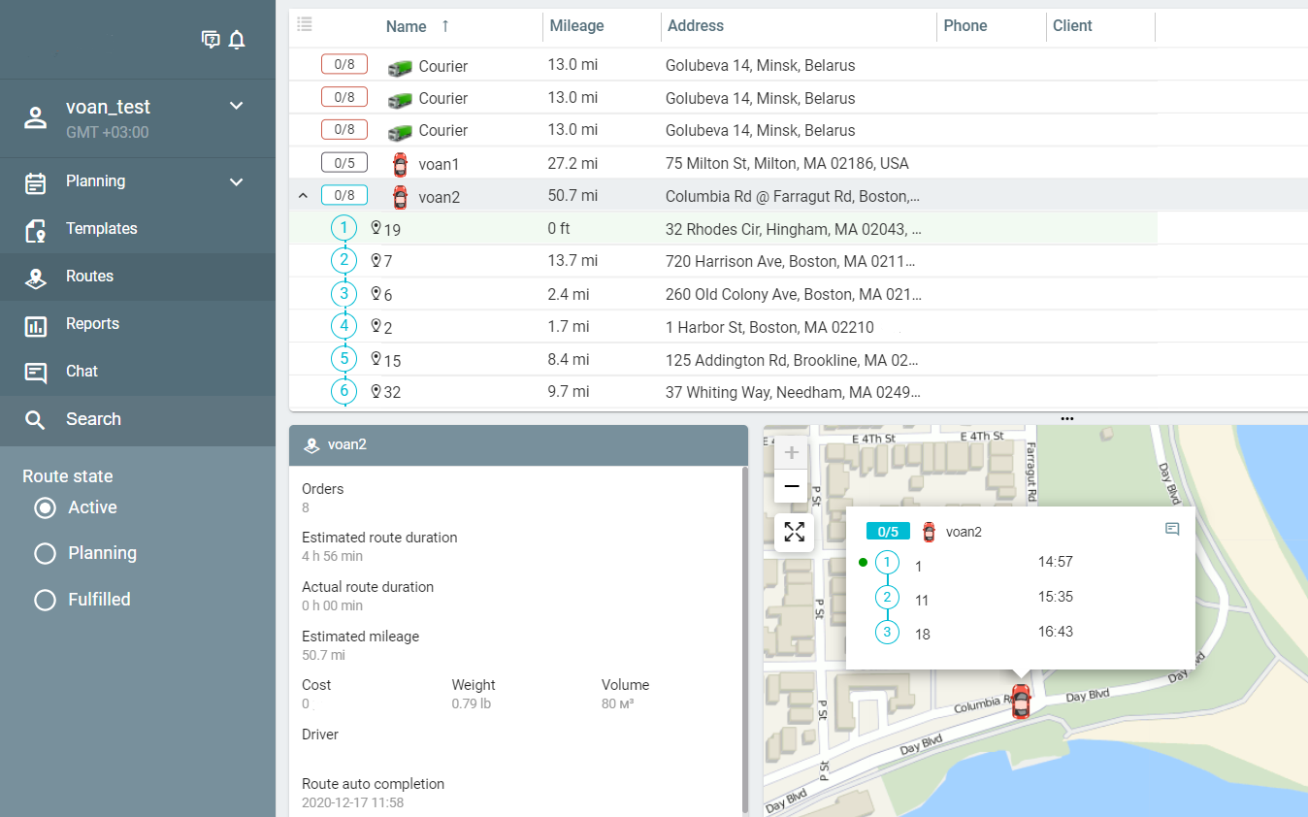Select the Planning route state

click(x=45, y=554)
